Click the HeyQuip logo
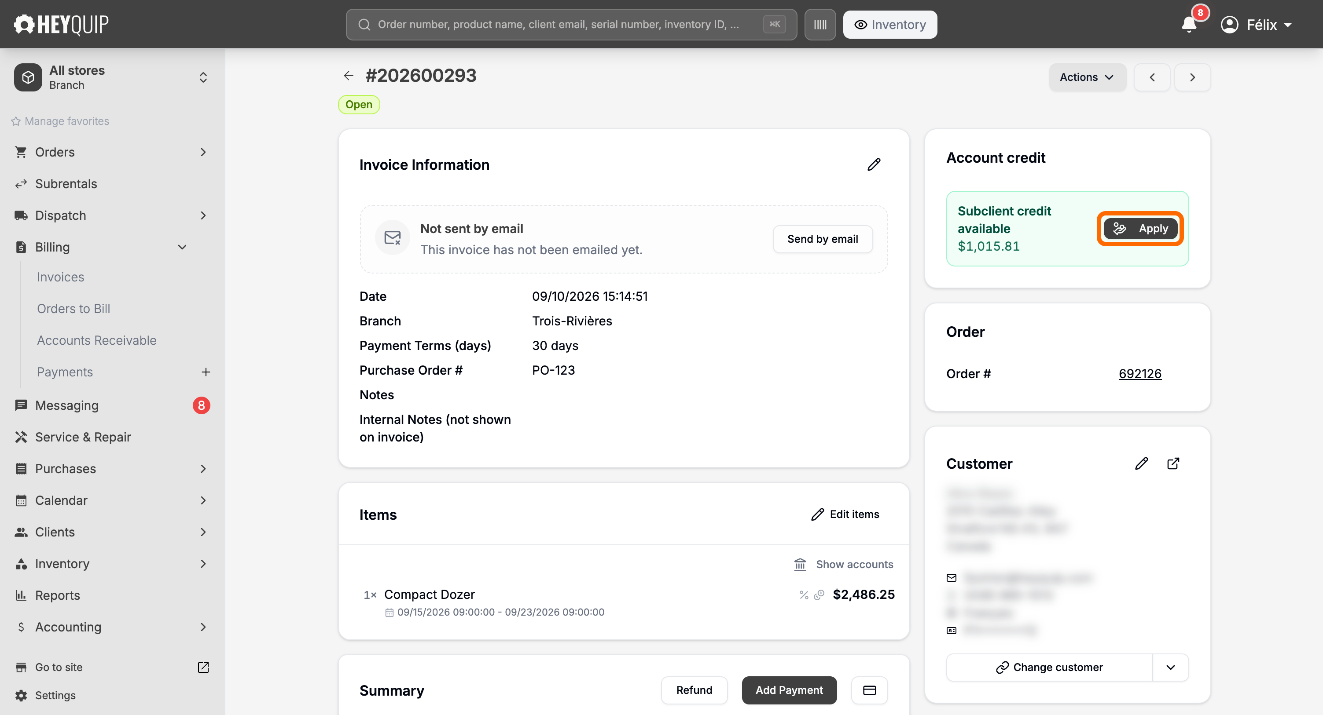The width and height of the screenshot is (1323, 715). tap(61, 24)
